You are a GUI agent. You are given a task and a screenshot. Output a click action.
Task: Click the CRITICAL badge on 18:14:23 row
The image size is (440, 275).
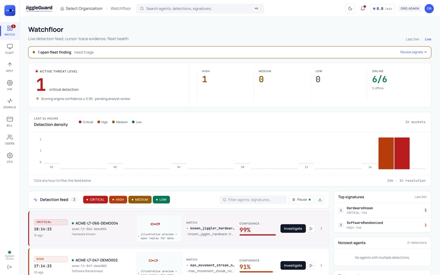pos(51,222)
